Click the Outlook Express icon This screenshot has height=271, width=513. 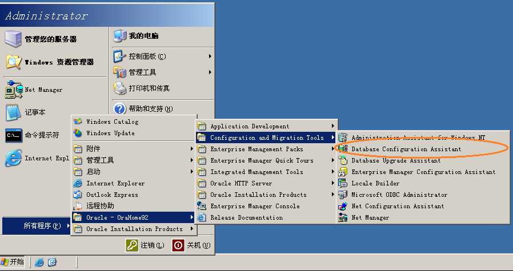(x=78, y=195)
